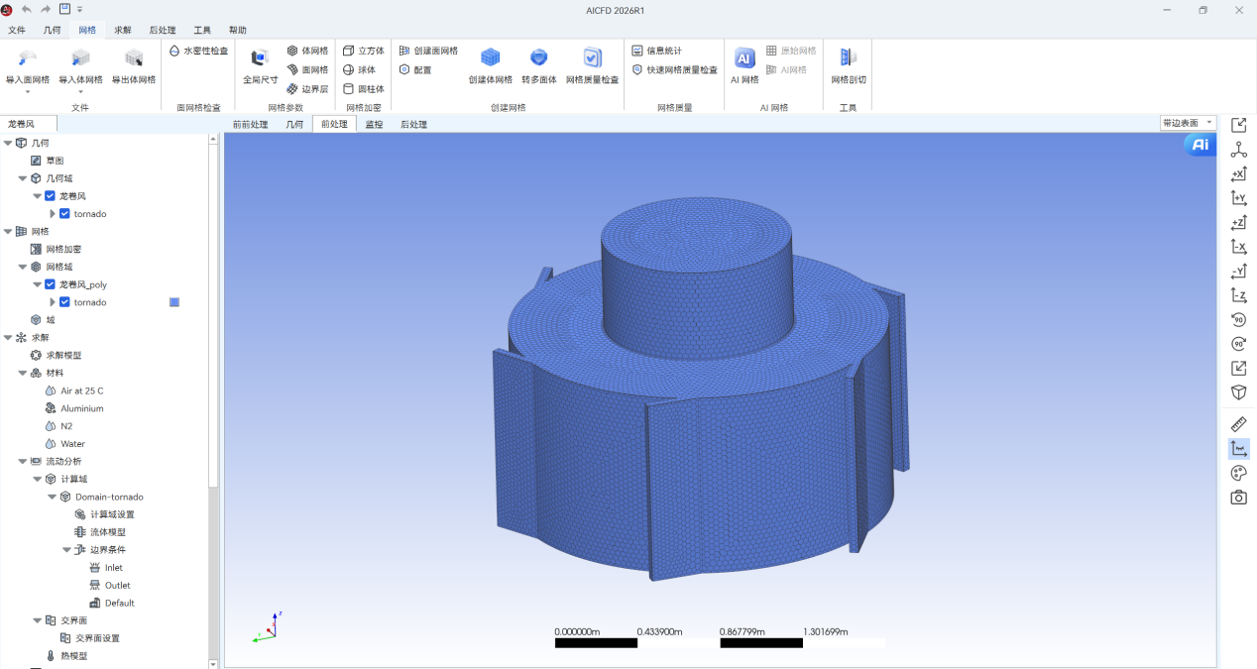
Task: Rotate view 90 degrees clockwise
Action: pyautogui.click(x=1238, y=344)
